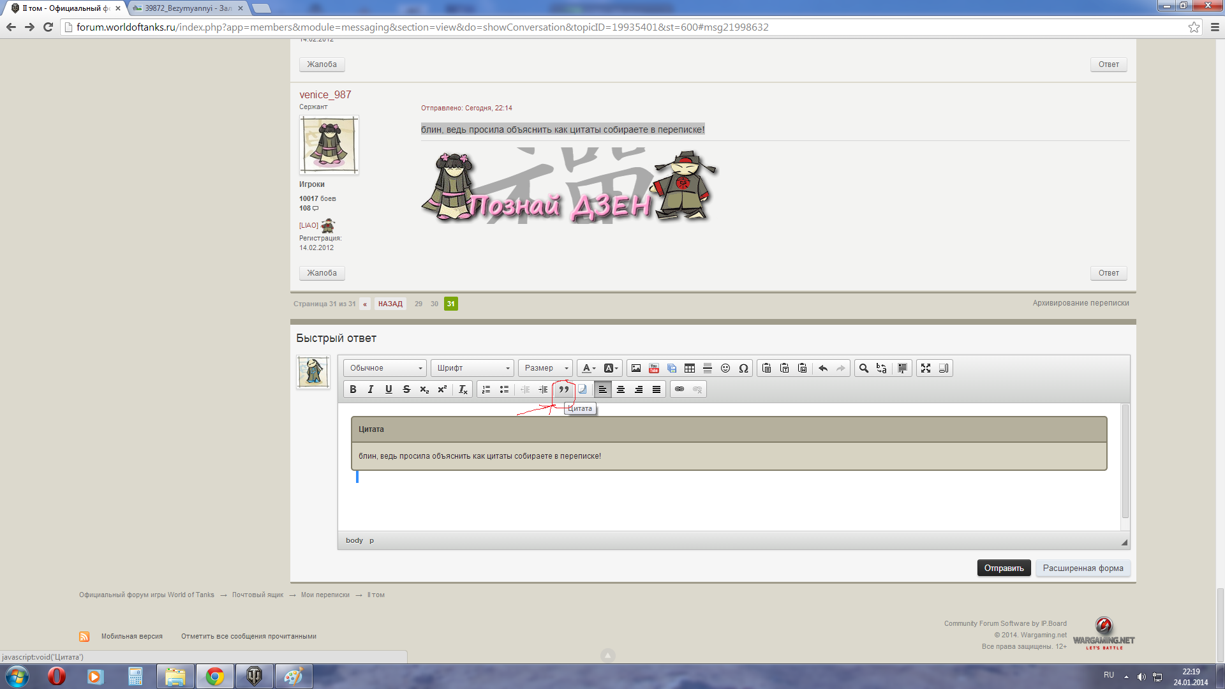Click 'НАЗАД' pagination button

(x=390, y=304)
